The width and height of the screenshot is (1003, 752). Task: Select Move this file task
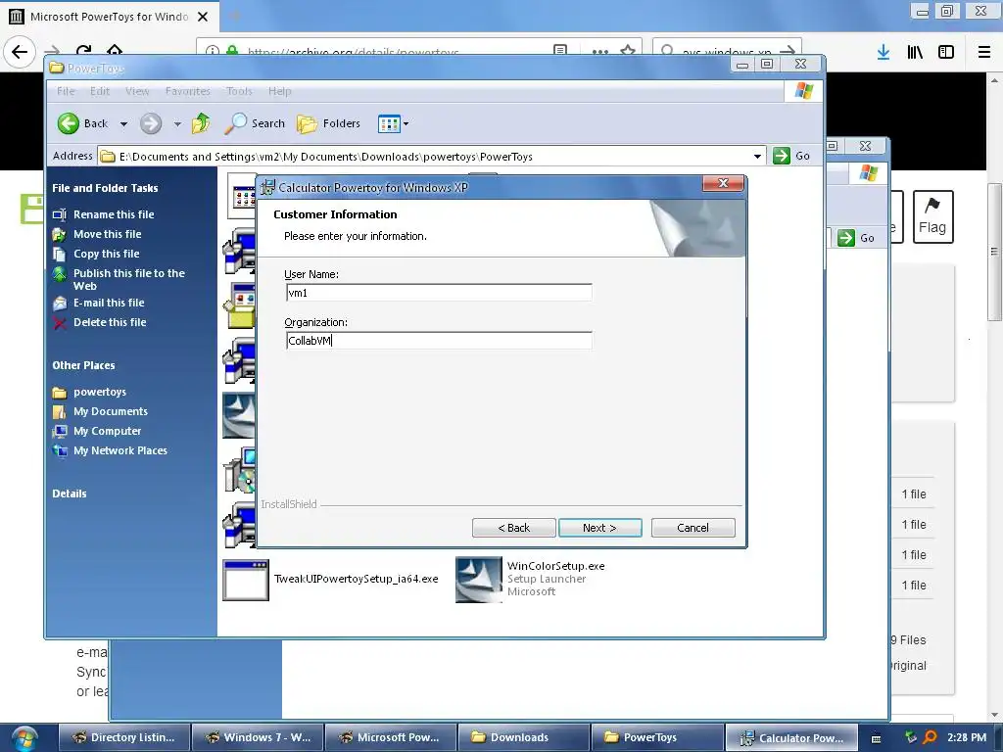[x=107, y=234]
